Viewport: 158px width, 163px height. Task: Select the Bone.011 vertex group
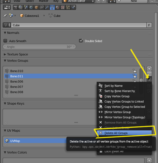point(71,76)
